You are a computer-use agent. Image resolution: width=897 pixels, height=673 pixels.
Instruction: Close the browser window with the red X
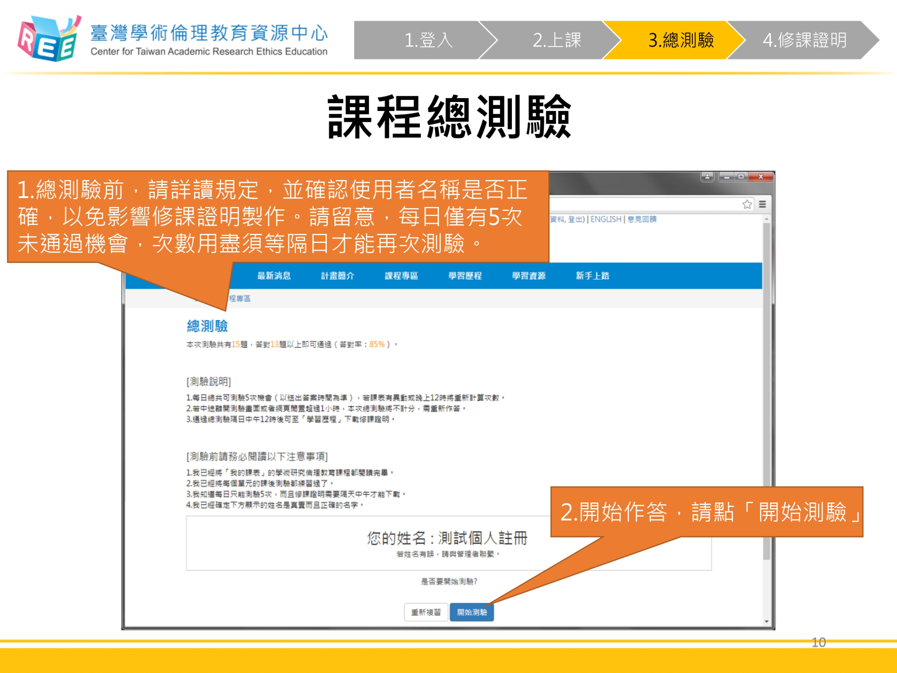point(761,177)
